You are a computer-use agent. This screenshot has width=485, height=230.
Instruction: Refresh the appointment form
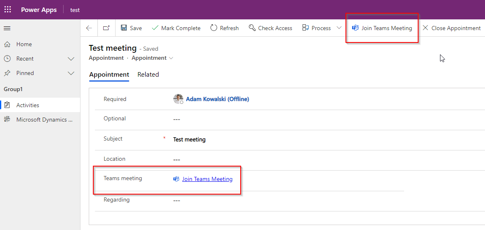[x=225, y=28]
